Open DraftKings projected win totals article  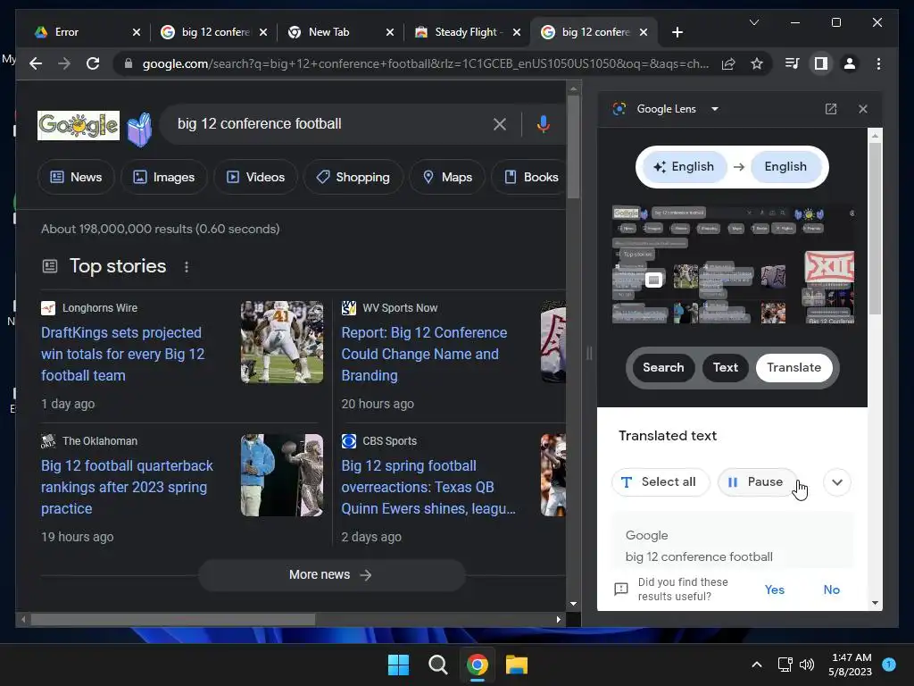(x=123, y=354)
